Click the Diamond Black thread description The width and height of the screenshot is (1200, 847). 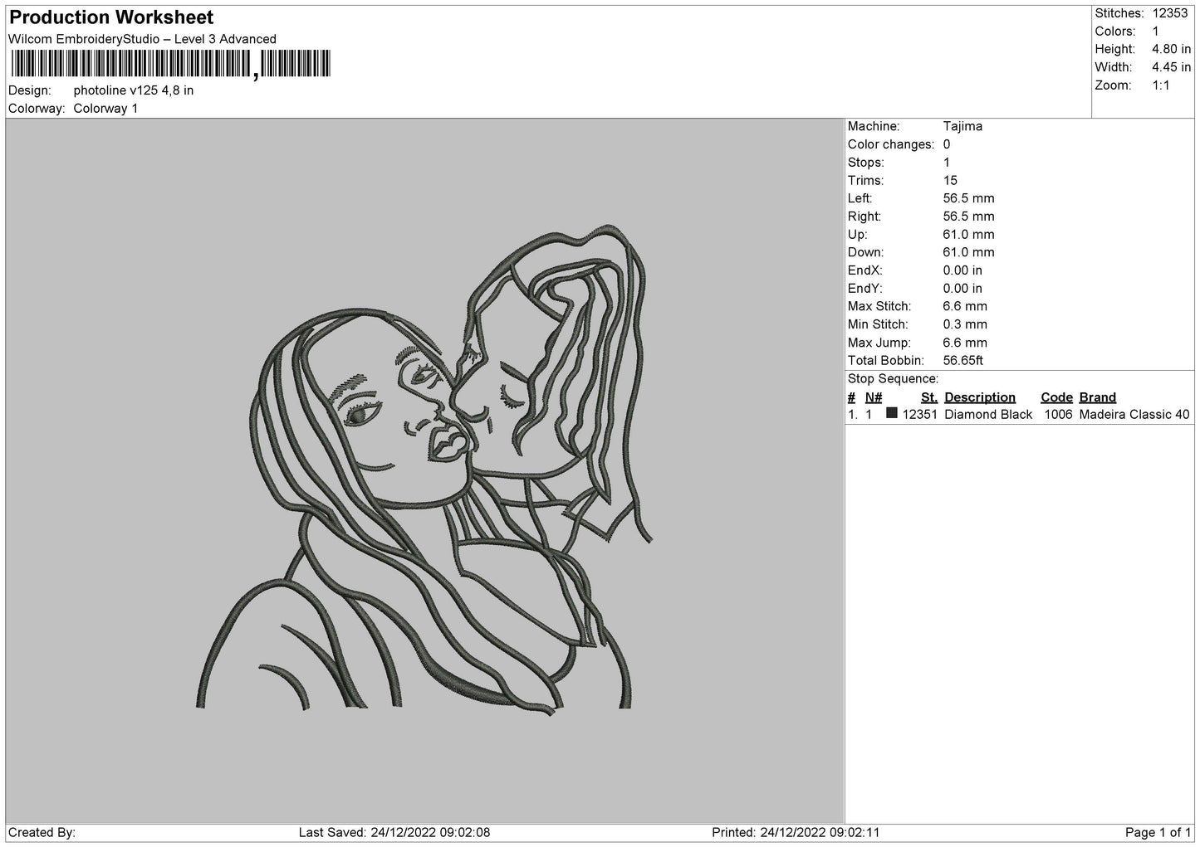point(988,415)
